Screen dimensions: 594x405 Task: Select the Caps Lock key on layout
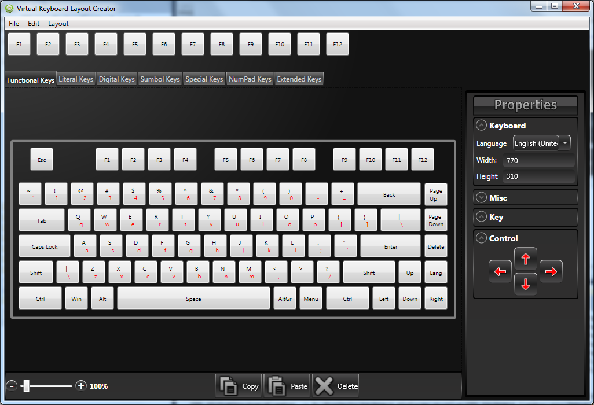[45, 246]
